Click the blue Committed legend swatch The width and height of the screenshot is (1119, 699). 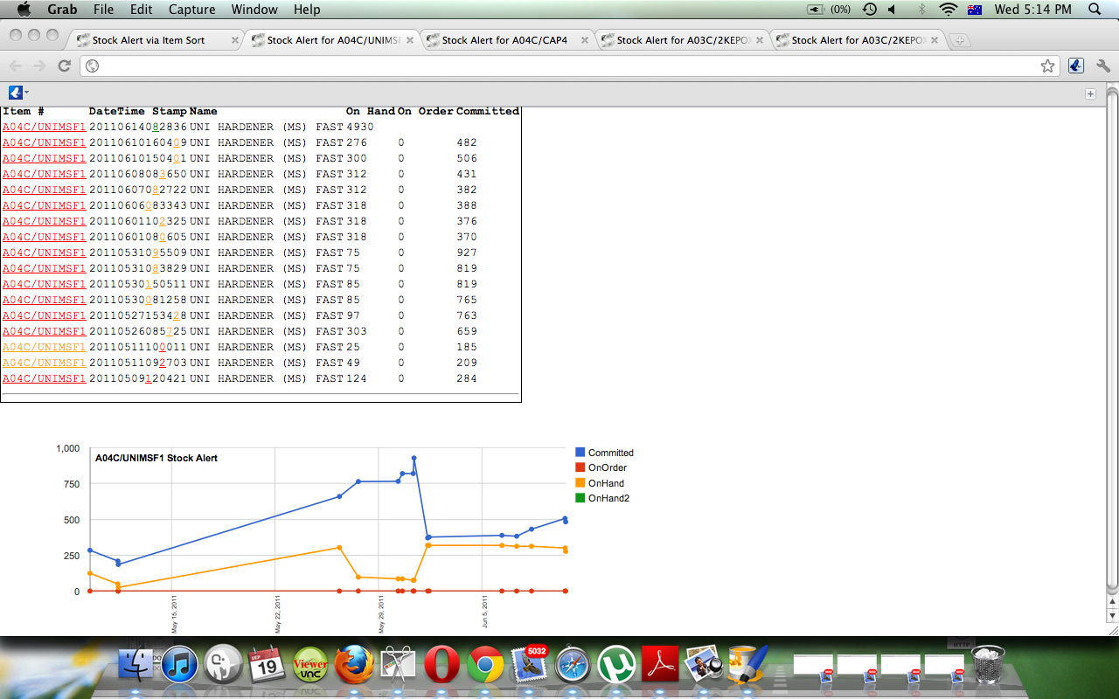click(580, 453)
